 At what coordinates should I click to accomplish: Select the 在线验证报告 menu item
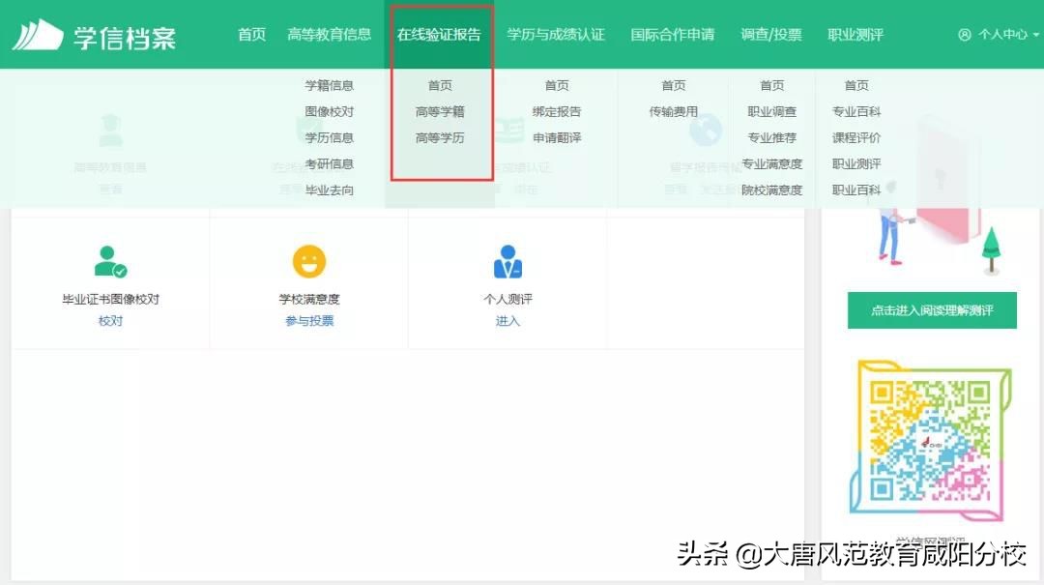tap(440, 33)
